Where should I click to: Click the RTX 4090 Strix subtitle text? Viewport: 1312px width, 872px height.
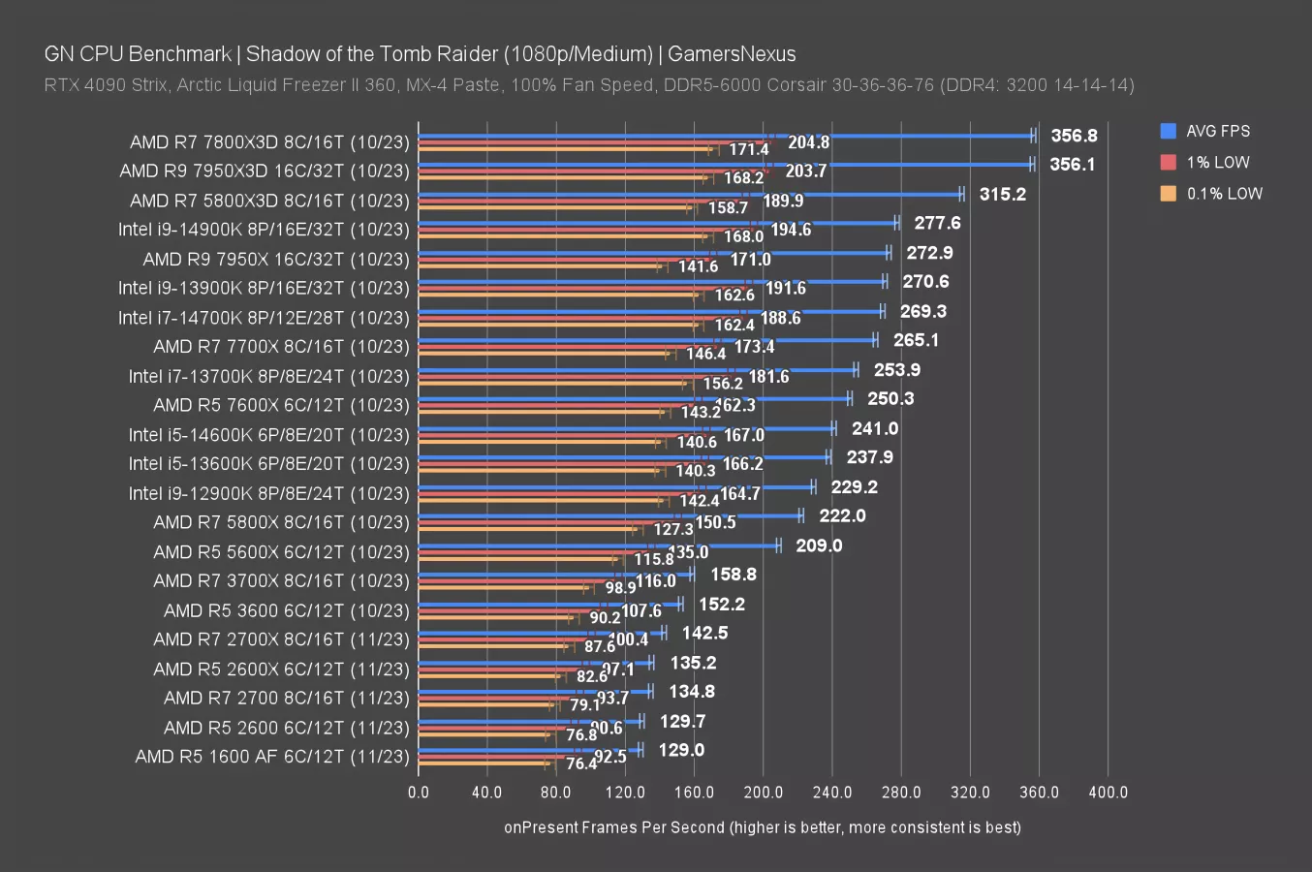[588, 84]
